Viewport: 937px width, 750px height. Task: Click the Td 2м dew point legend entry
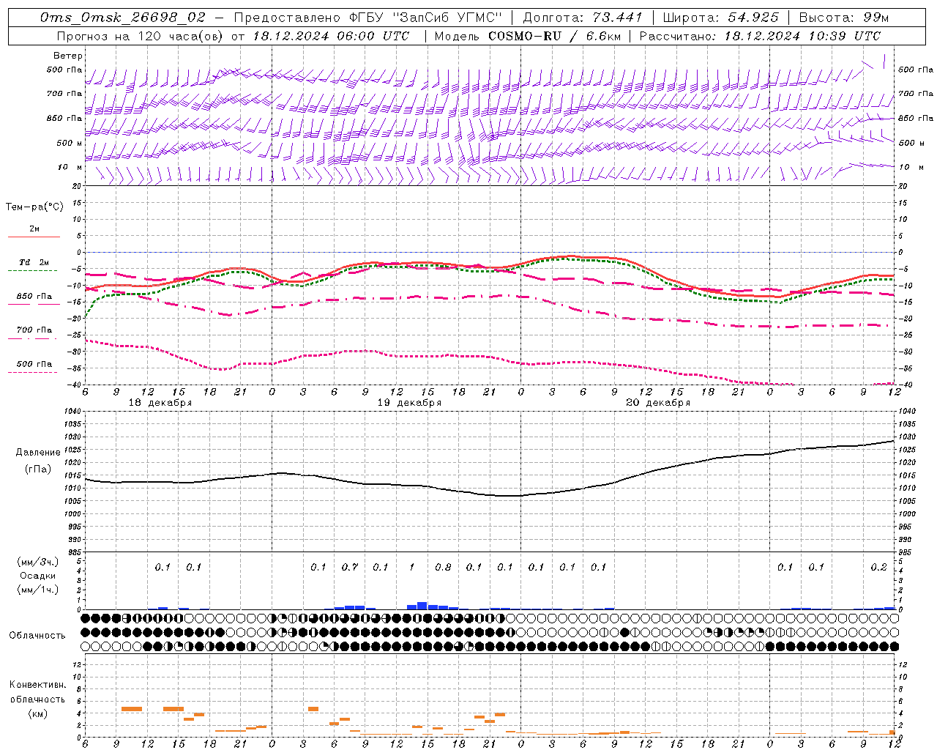tap(34, 262)
